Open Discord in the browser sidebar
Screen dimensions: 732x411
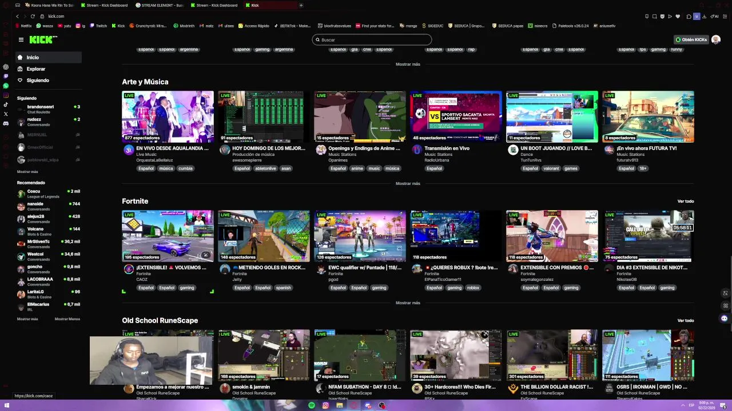point(6,123)
